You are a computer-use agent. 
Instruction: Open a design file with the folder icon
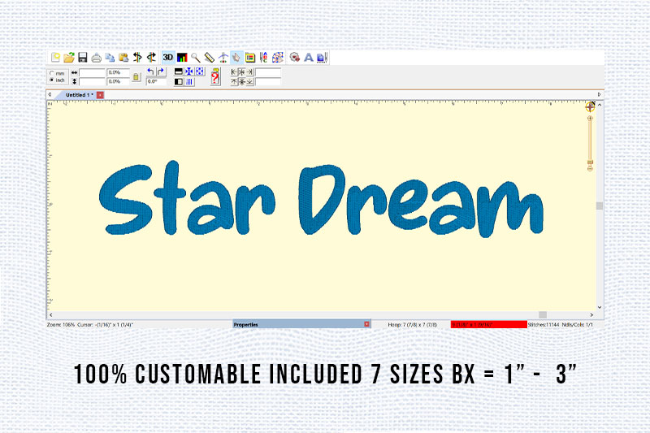pyautogui.click(x=69, y=57)
